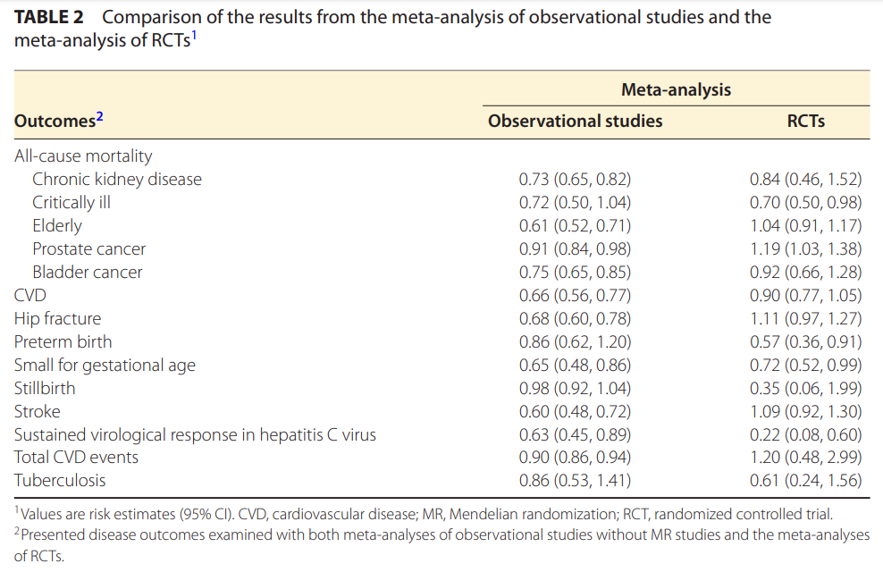Viewport: 883px width, 572px height.
Task: Click the footnote 1 superscript after RCTs in title
Action: click(x=193, y=36)
